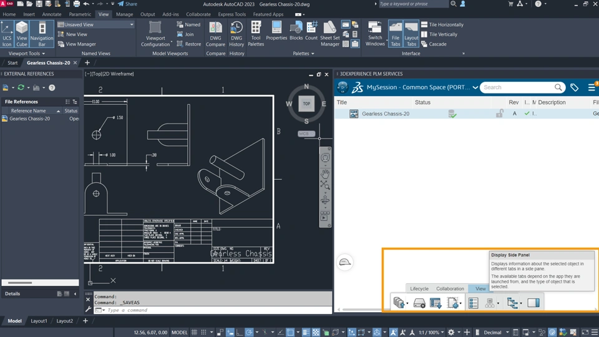
Task: Click the Pan tool in navigation bar
Action: tap(325, 174)
